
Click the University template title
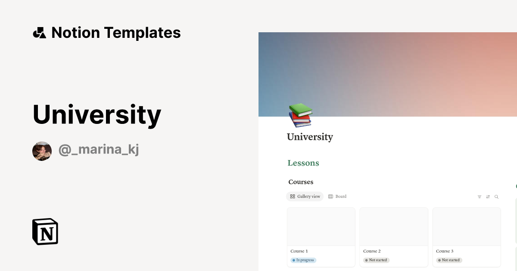pos(96,114)
